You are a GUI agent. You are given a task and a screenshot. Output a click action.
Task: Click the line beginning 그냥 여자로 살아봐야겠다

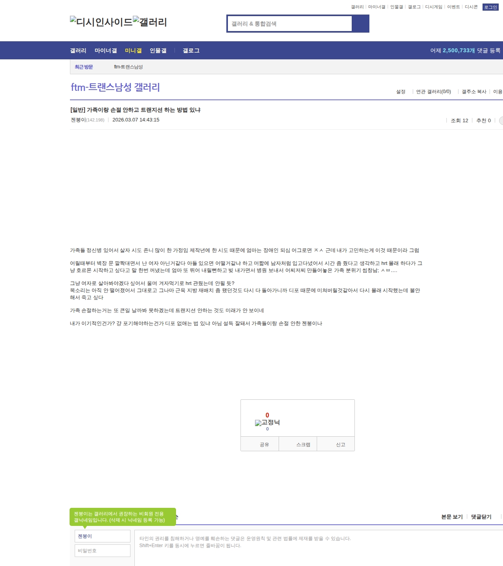pos(152,283)
